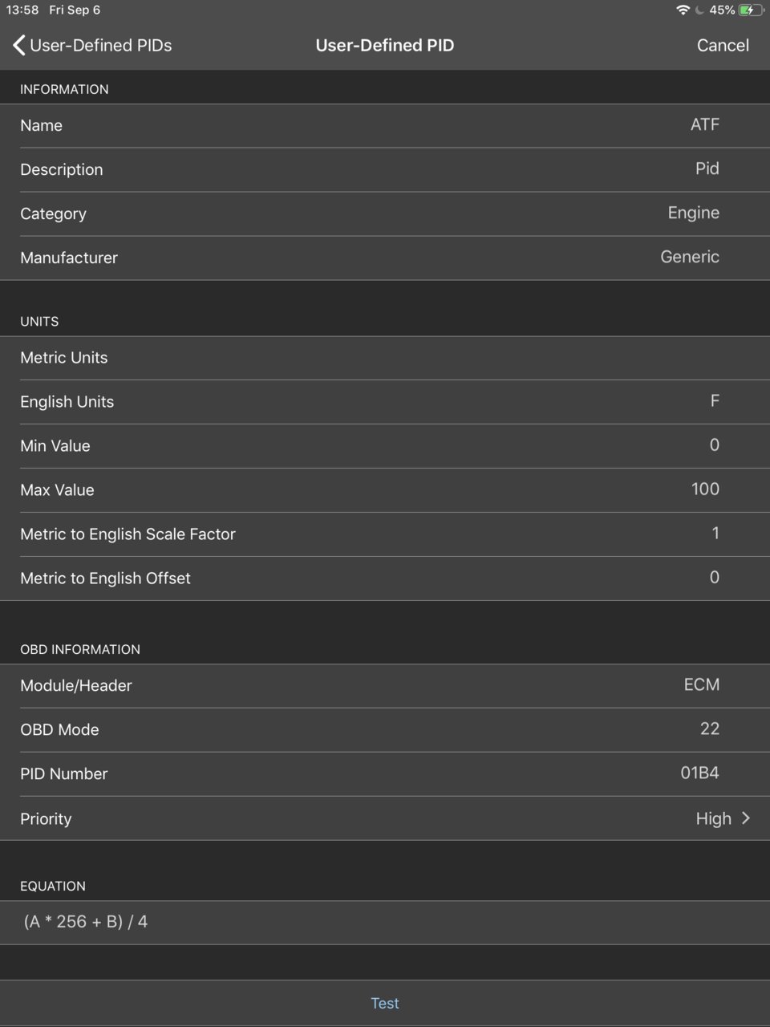This screenshot has height=1027, width=770.
Task: Tap the empty Metric Units field
Action: (385, 358)
